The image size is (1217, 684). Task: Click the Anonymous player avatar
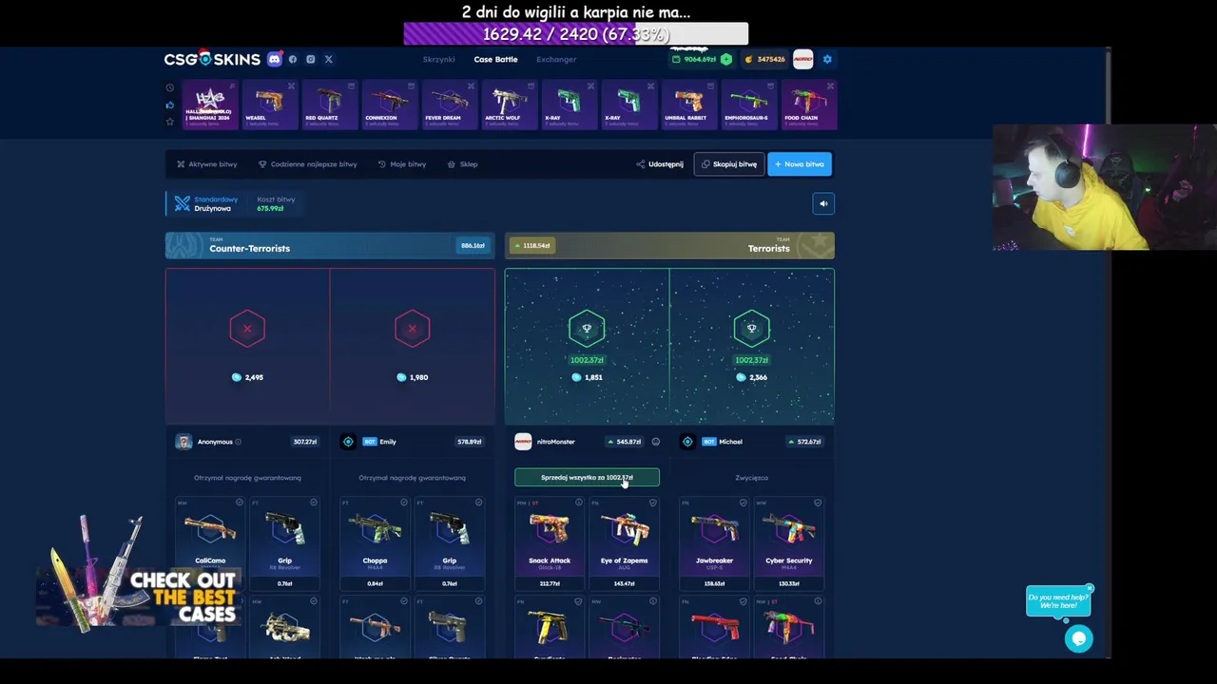coord(184,442)
